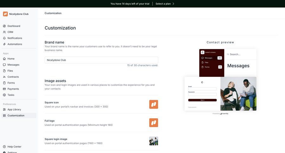Click the '15 of 30 characters used.' text
285x153 pixels.
142,65
